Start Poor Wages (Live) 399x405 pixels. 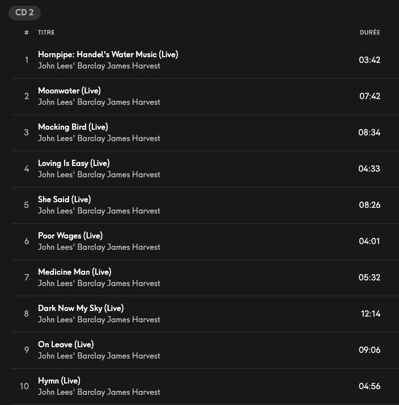[x=70, y=236]
